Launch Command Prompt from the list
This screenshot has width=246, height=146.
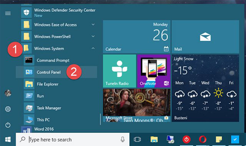[53, 60]
